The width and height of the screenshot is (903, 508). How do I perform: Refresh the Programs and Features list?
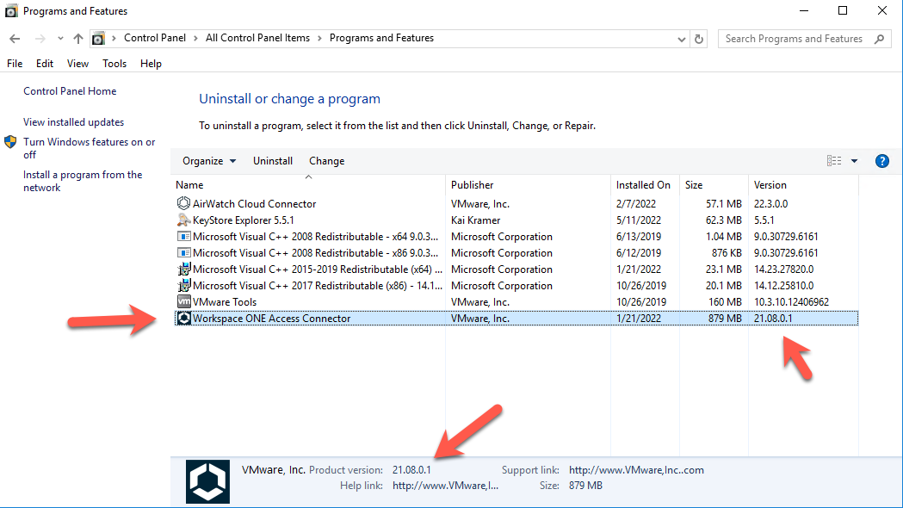pyautogui.click(x=699, y=39)
